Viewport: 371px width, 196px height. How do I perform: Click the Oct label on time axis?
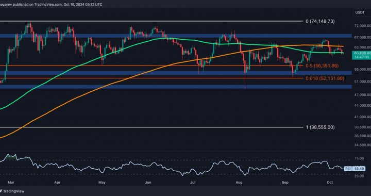click(x=330, y=183)
